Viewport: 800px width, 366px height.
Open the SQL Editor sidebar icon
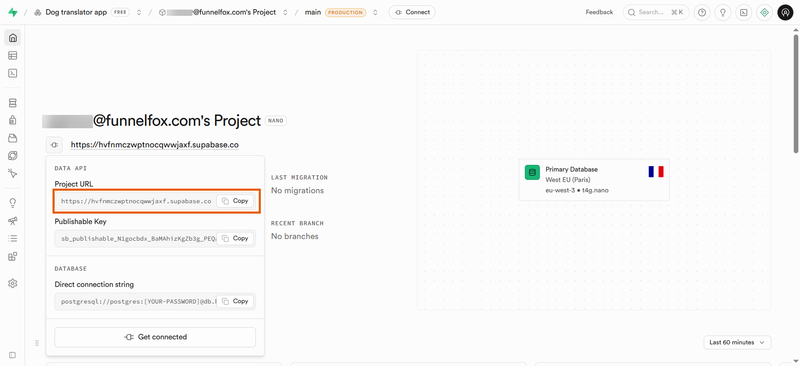click(13, 73)
